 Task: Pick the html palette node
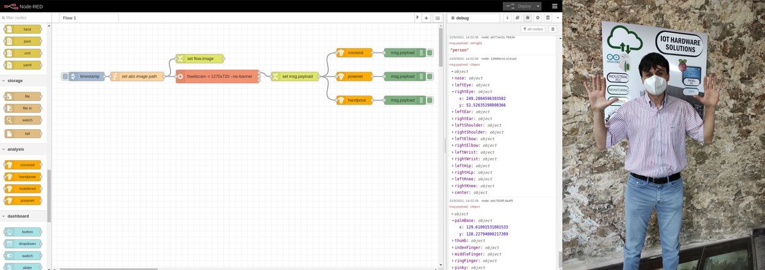click(x=23, y=29)
